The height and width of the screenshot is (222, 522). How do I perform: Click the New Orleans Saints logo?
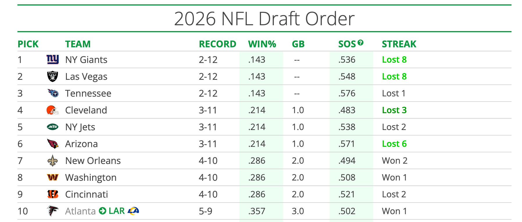pyautogui.click(x=53, y=161)
